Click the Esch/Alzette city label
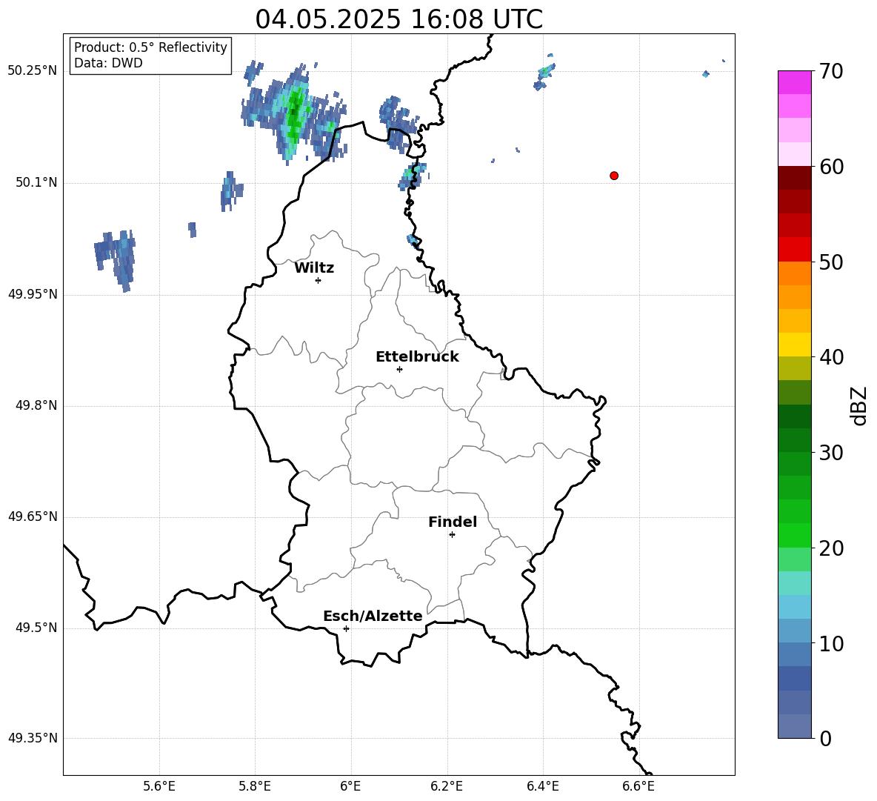 [x=373, y=616]
